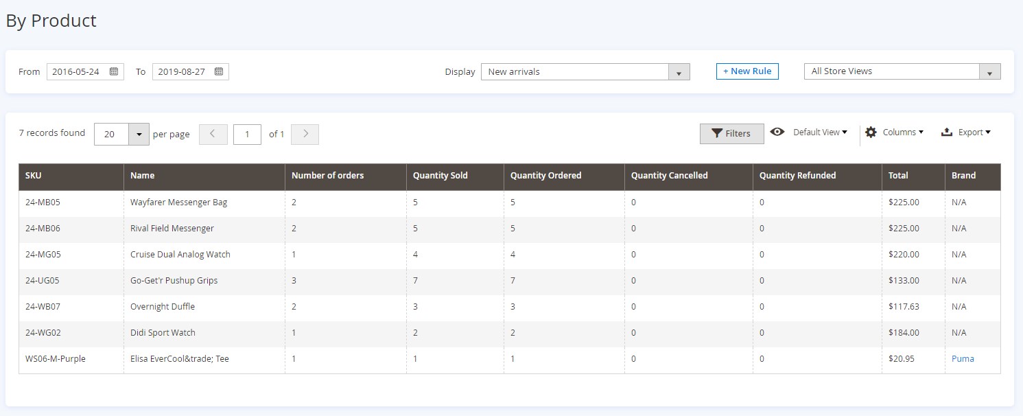Sort by the Total column header

(898, 176)
